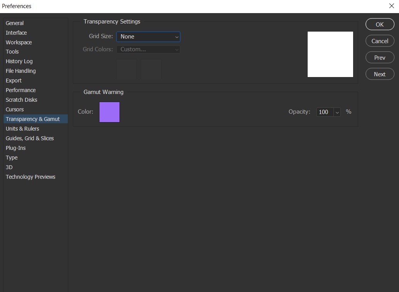Image resolution: width=399 pixels, height=292 pixels.
Task: Open the Interface preferences section
Action: (16, 32)
